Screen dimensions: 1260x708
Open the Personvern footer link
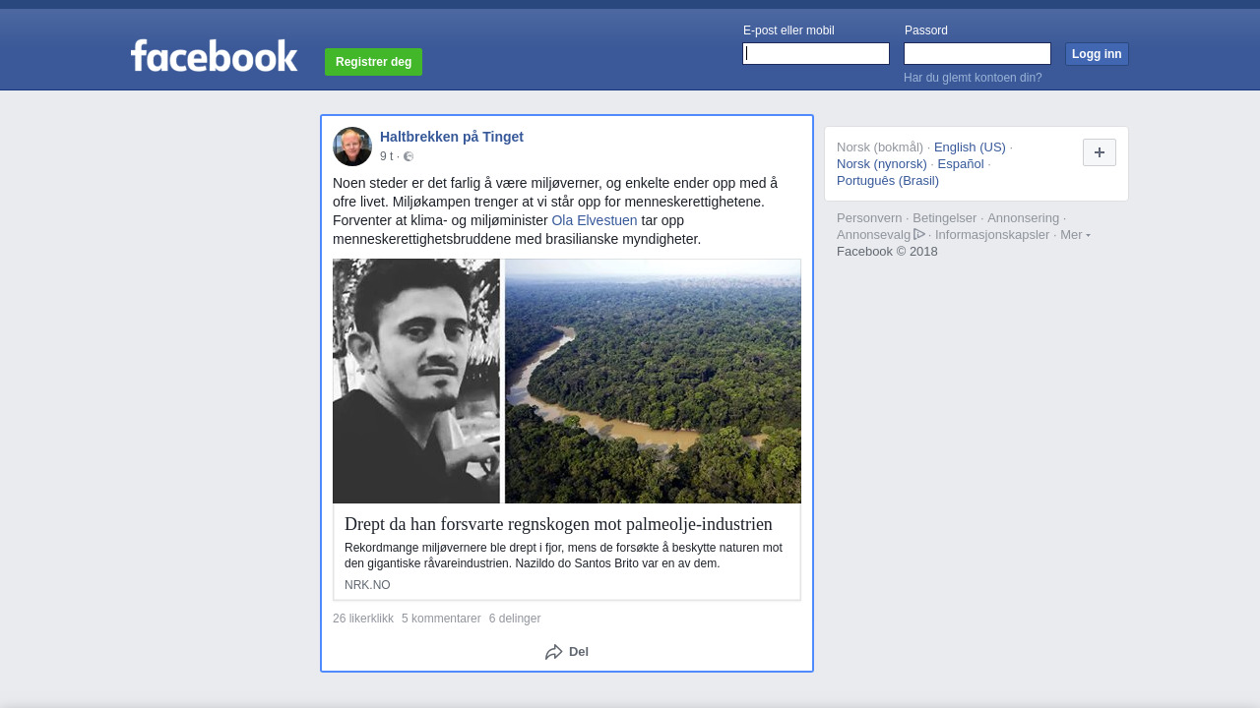click(x=869, y=218)
